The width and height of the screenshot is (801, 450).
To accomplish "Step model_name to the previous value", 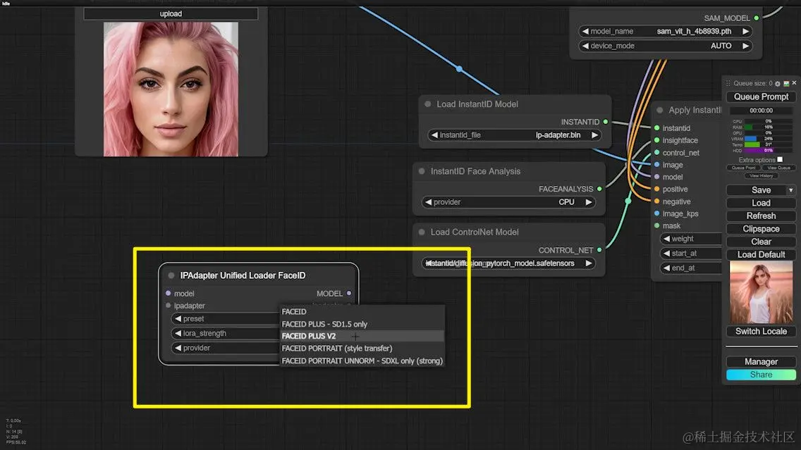I will click(585, 31).
